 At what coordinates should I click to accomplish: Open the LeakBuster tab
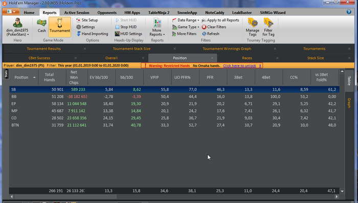pyautogui.click(x=242, y=13)
